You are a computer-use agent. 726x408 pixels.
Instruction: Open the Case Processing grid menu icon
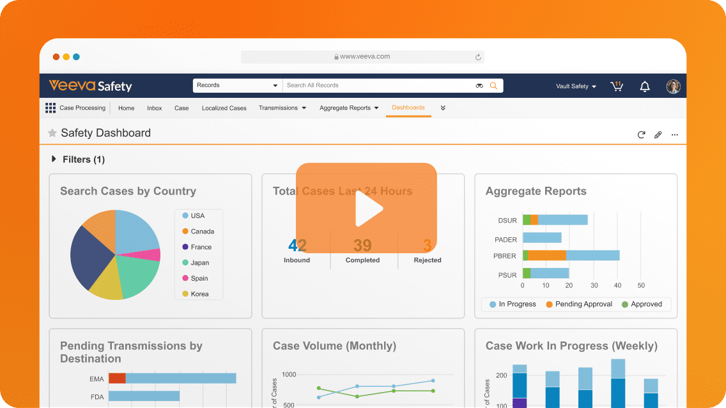click(x=50, y=108)
